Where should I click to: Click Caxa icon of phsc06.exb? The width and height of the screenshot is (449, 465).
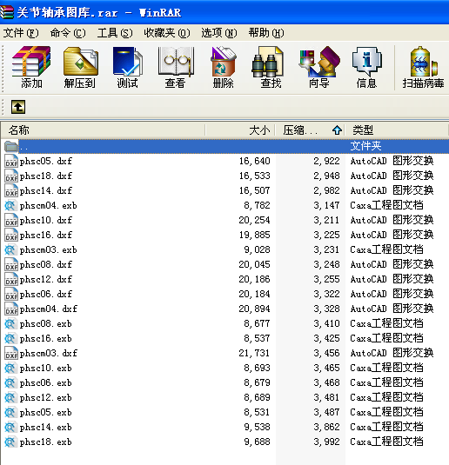pos(10,382)
